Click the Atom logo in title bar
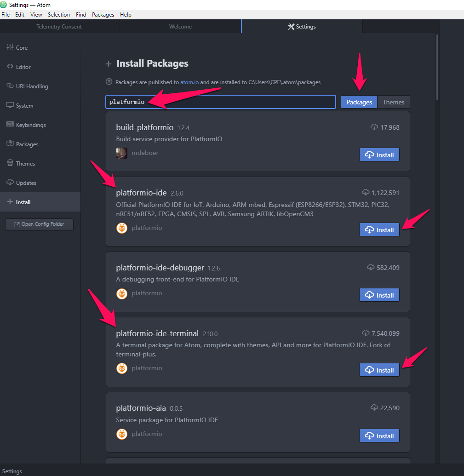The image size is (464, 476). pyautogui.click(x=3, y=5)
